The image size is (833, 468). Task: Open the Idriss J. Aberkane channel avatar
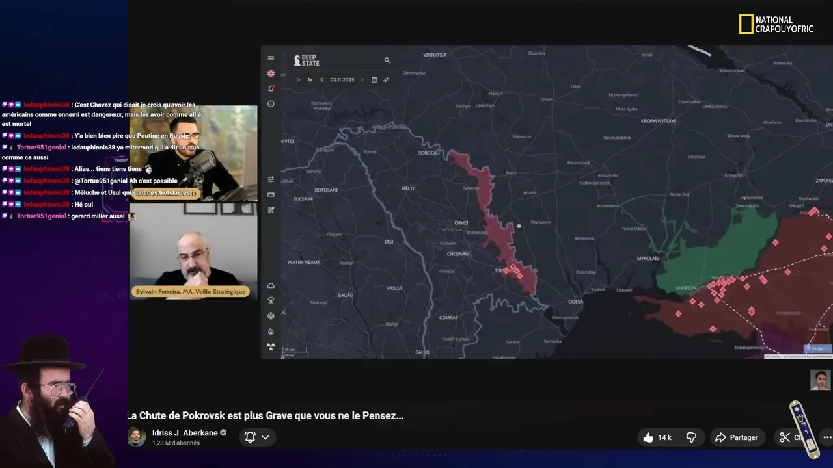(136, 437)
